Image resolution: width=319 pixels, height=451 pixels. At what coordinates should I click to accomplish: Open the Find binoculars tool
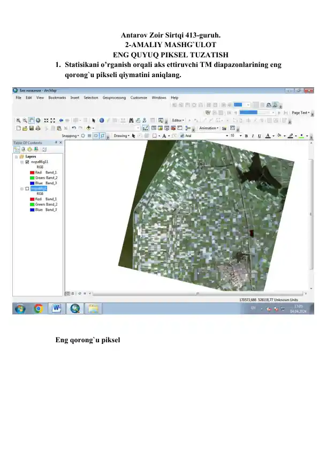[x=131, y=121]
